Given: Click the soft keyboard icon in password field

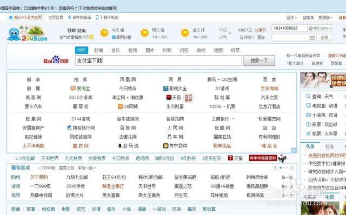Looking at the screenshot, I should pyautogui.click(x=312, y=38).
